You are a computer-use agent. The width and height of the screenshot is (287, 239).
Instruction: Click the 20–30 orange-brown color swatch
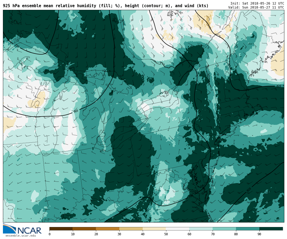108,229
